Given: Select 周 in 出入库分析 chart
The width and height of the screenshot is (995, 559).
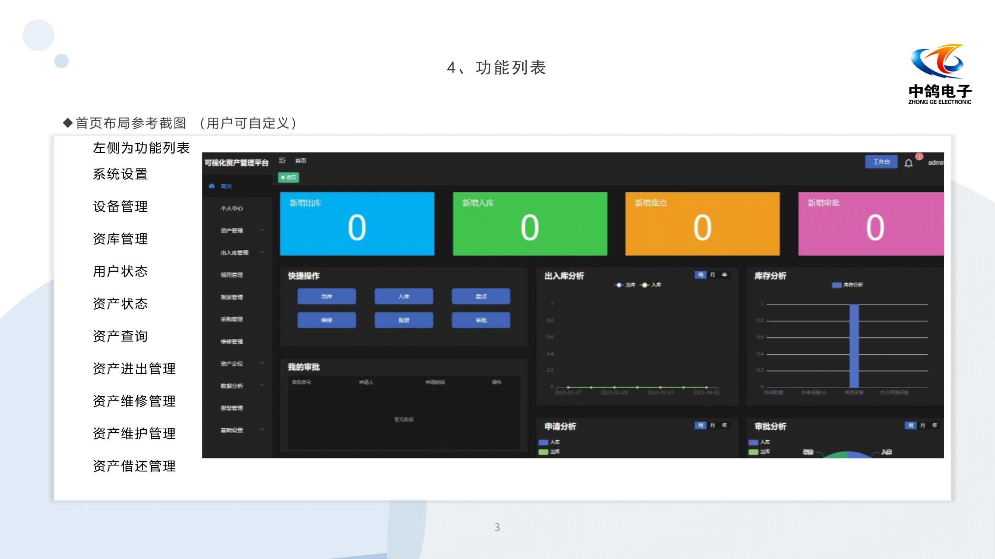Looking at the screenshot, I should coord(700,275).
